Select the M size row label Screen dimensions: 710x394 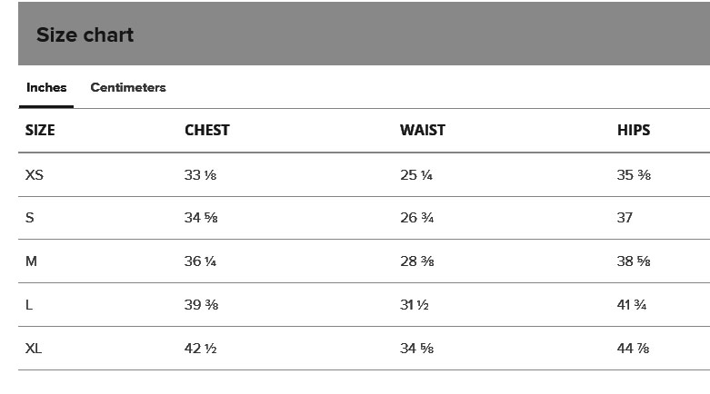pos(31,261)
